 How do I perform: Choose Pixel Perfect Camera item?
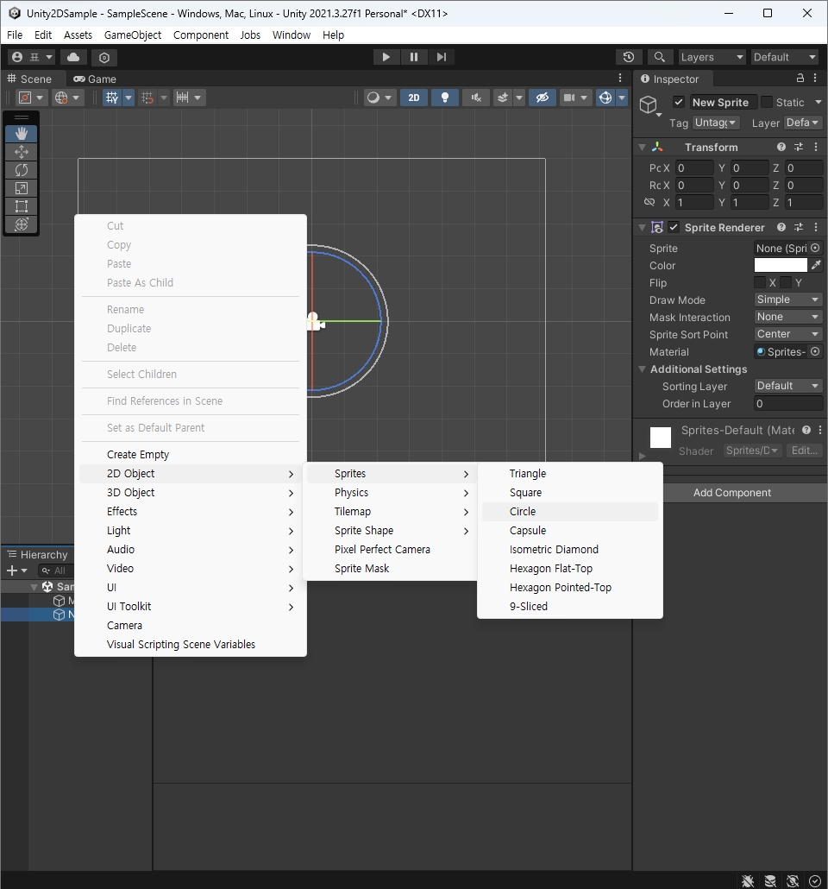click(390, 550)
